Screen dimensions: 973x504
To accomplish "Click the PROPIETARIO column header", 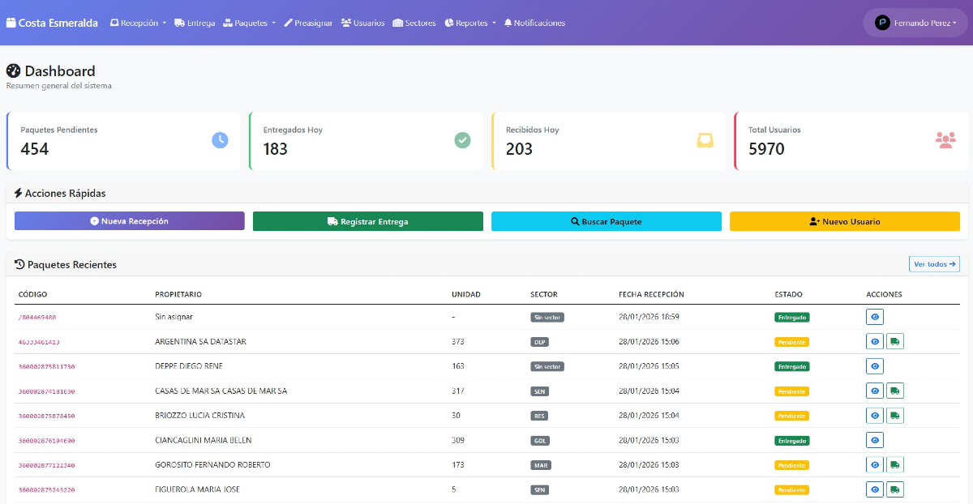I will coord(178,294).
